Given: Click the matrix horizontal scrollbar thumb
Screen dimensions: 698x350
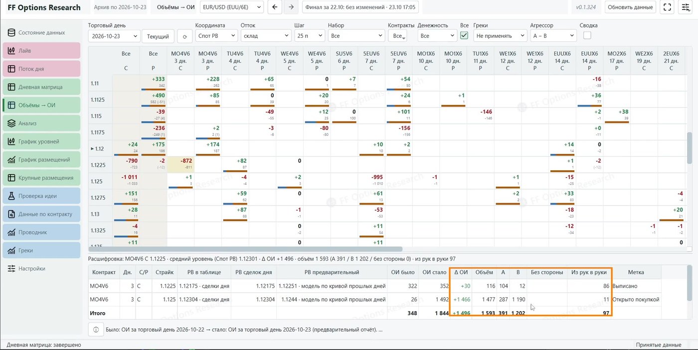Looking at the screenshot, I should (245, 248).
